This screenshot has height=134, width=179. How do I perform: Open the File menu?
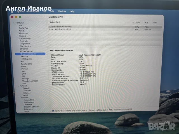pyautogui.click(x=44, y=11)
